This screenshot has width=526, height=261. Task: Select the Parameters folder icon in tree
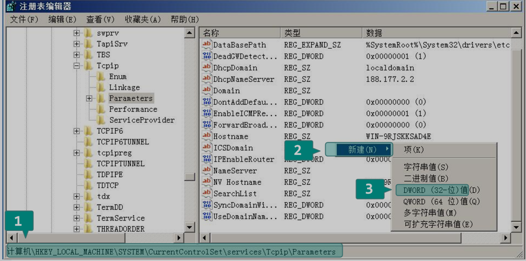[x=101, y=98]
